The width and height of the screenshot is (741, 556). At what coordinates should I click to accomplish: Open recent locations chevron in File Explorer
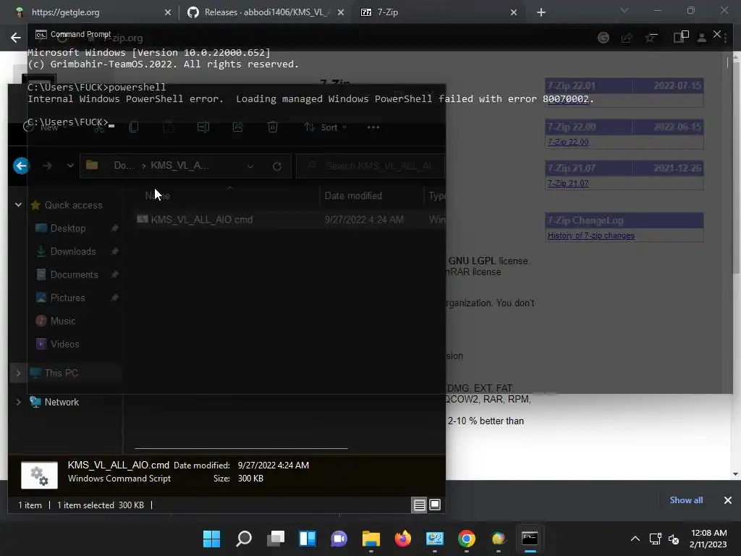click(x=70, y=166)
